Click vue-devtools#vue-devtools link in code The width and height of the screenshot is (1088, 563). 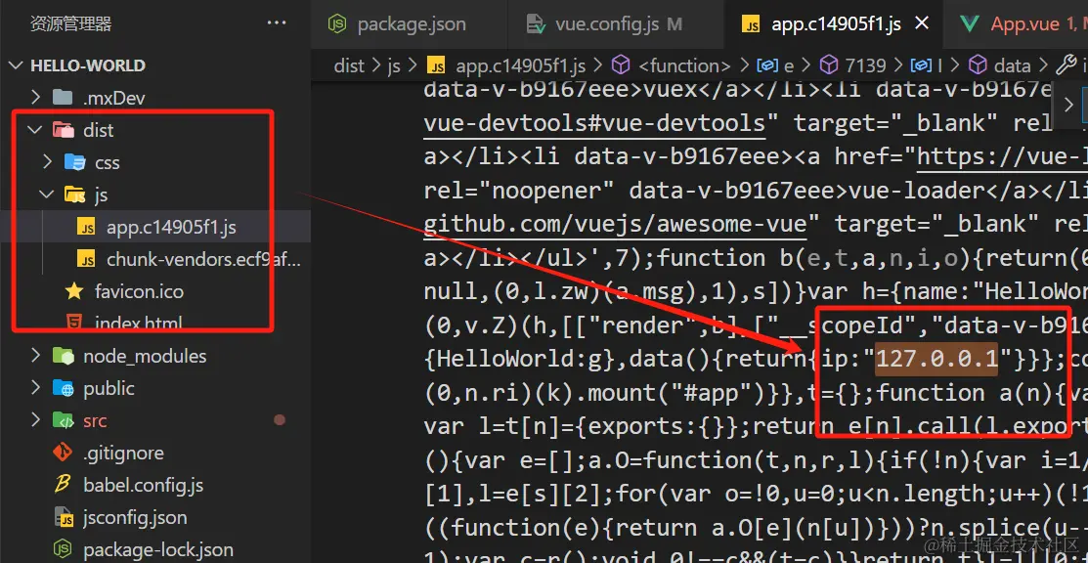594,123
